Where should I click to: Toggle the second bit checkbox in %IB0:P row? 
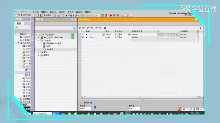pyautogui.click(x=161, y=34)
